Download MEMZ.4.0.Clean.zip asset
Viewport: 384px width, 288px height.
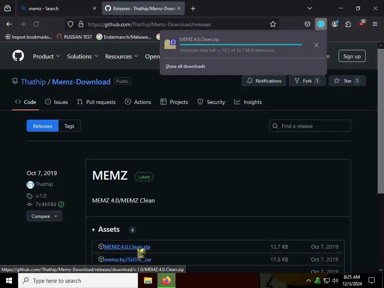click(127, 247)
